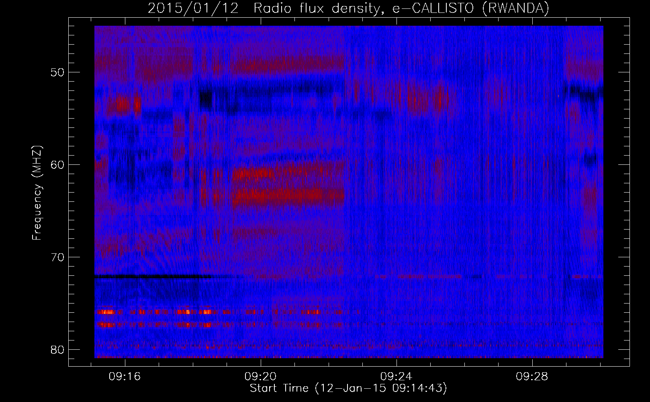This screenshot has width=650, height=402.
Task: Click the time tick label "09:16"
Action: tap(125, 377)
